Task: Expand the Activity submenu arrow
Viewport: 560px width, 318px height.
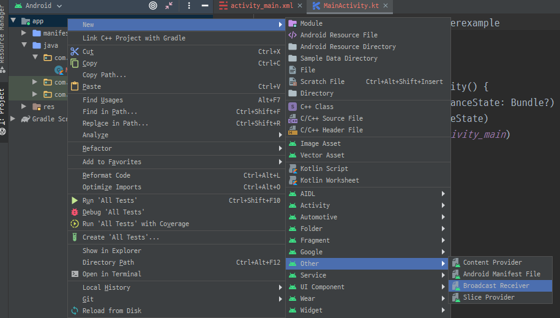Action: (x=443, y=205)
